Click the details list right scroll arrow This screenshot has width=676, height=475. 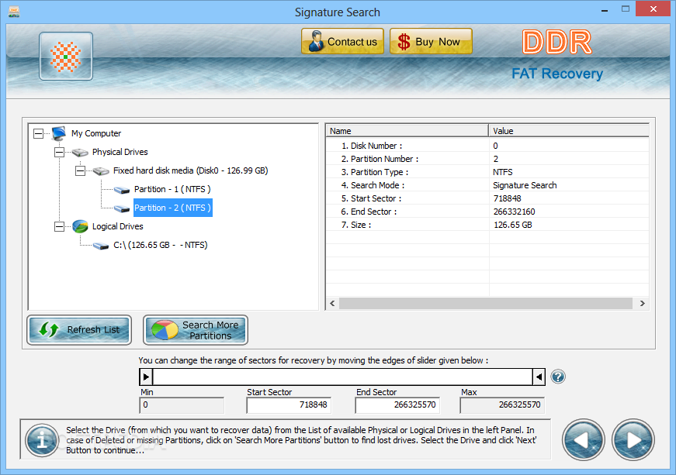pos(642,303)
